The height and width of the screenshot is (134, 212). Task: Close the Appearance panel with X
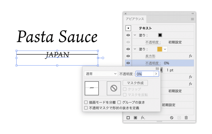125,14
